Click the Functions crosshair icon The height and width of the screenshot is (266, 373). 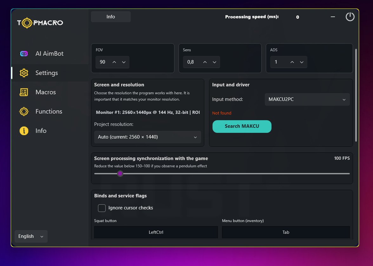[24, 111]
